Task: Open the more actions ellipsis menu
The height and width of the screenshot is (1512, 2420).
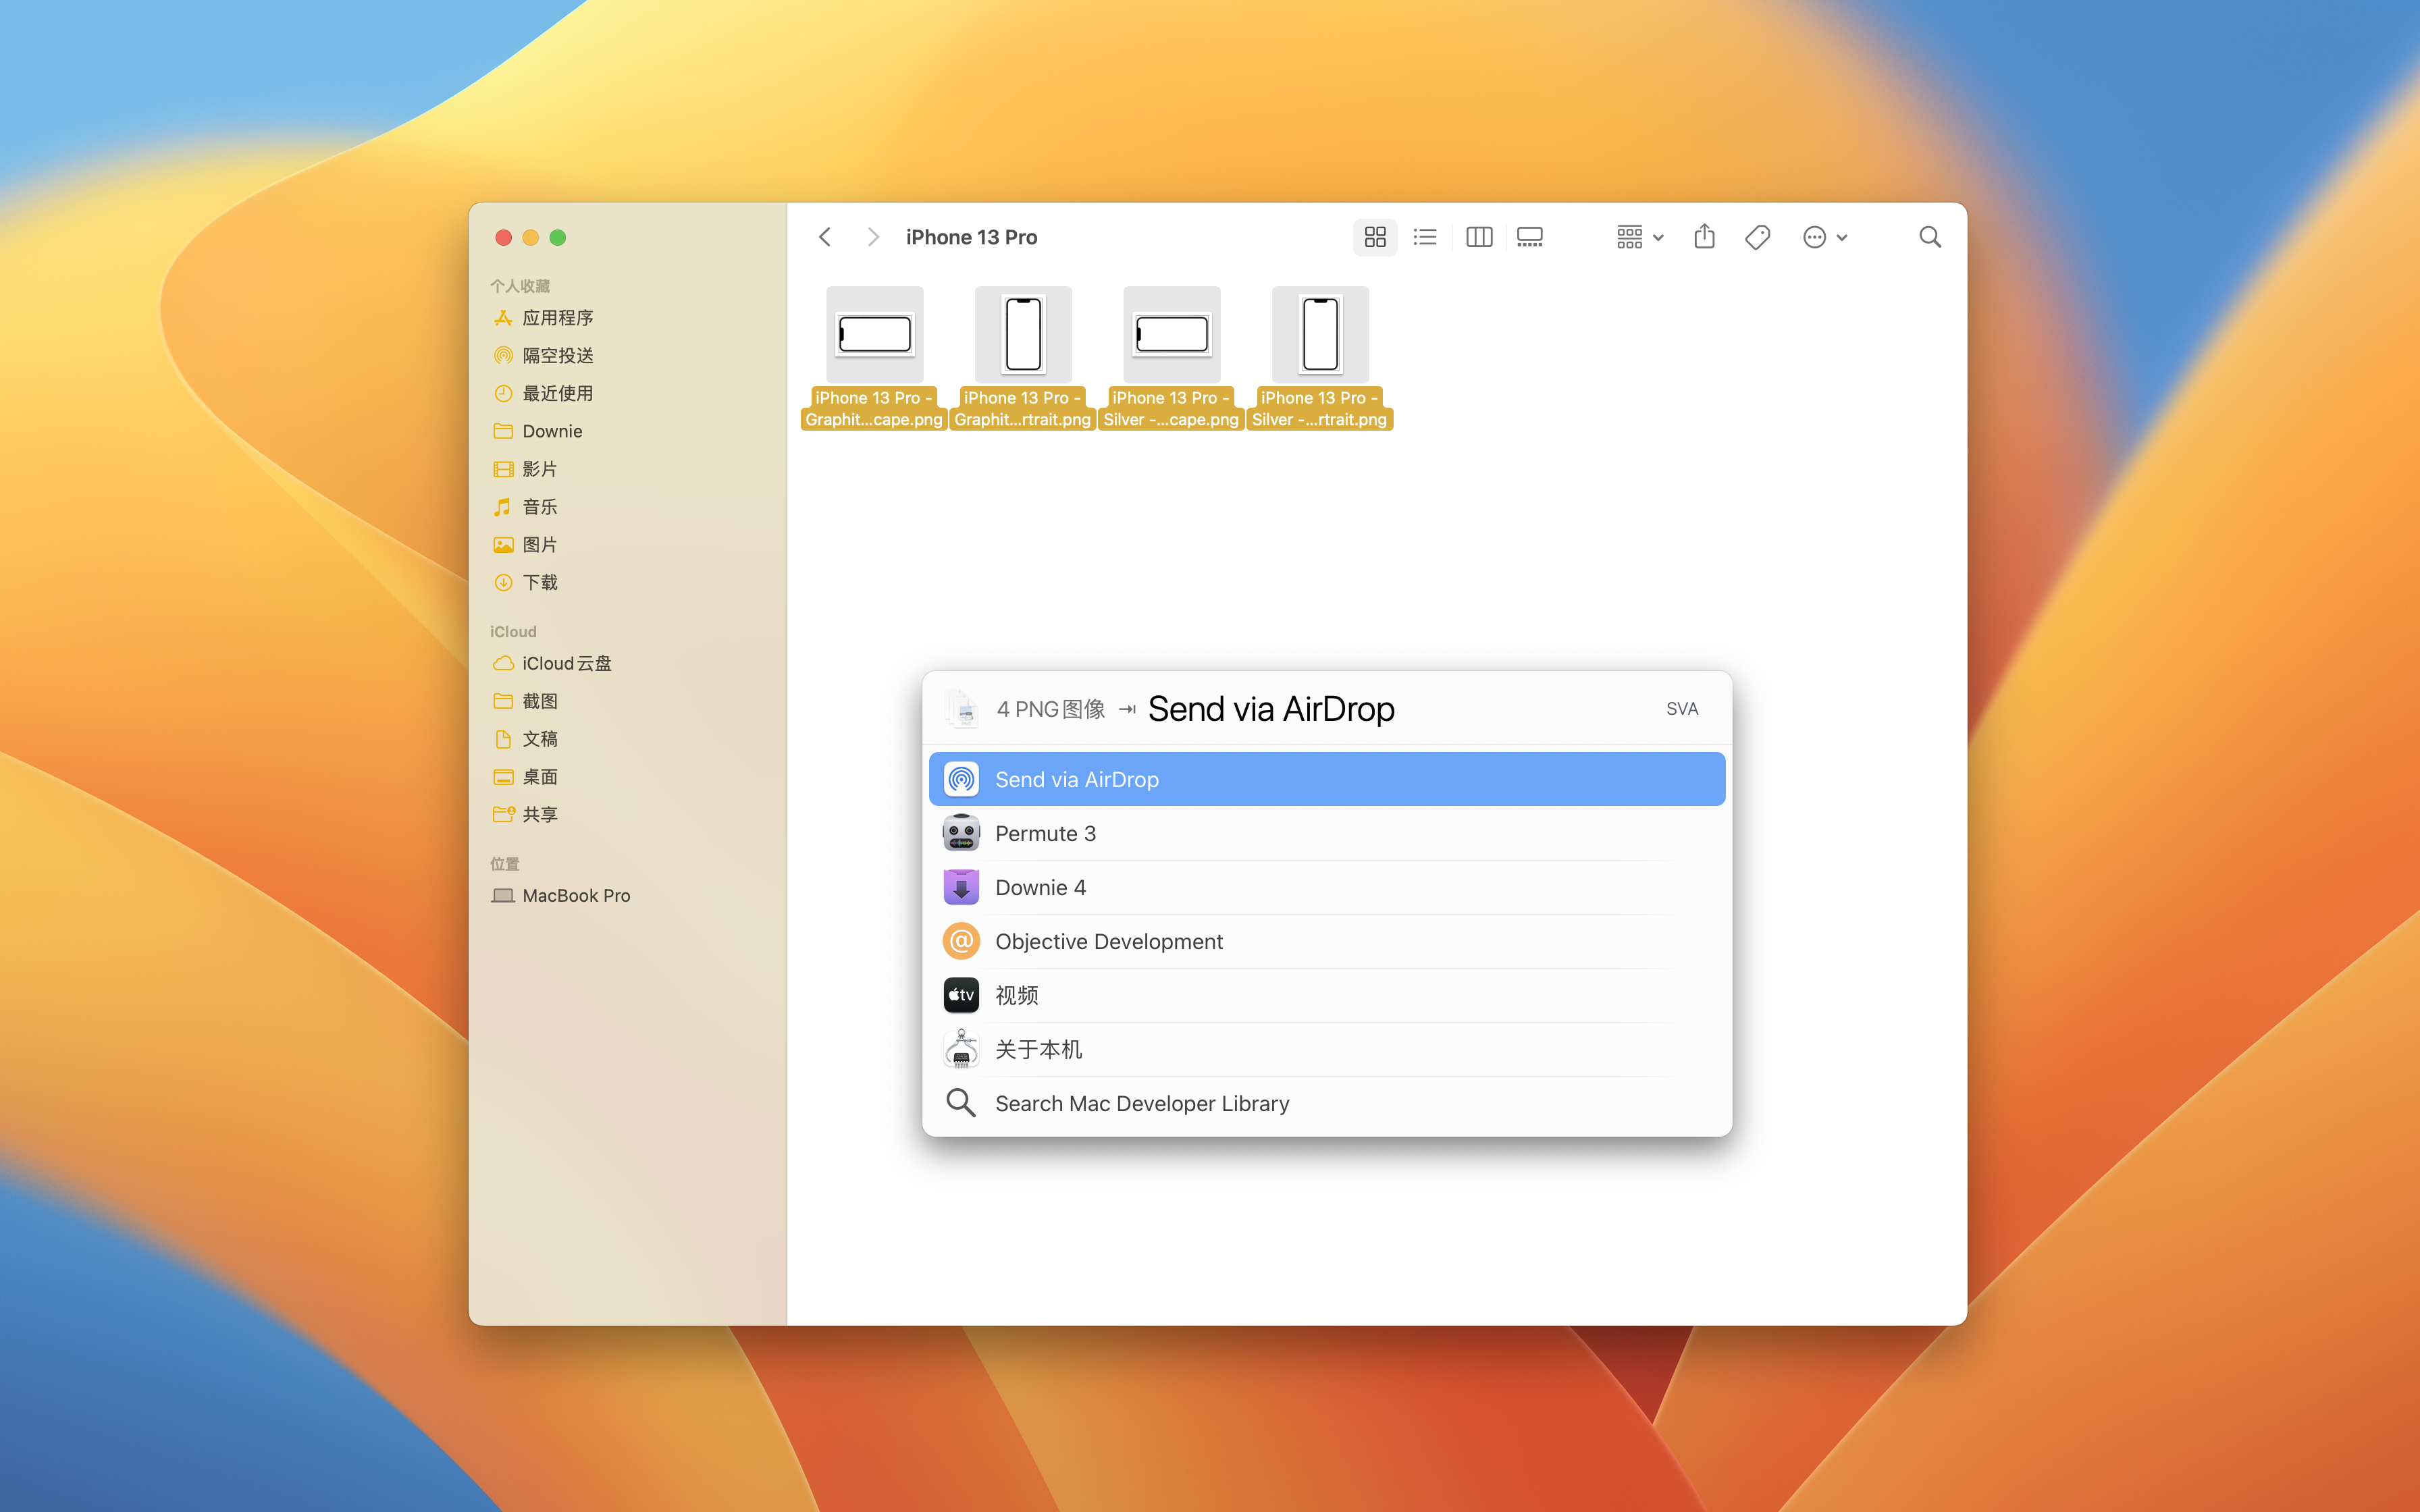Action: [1825, 237]
